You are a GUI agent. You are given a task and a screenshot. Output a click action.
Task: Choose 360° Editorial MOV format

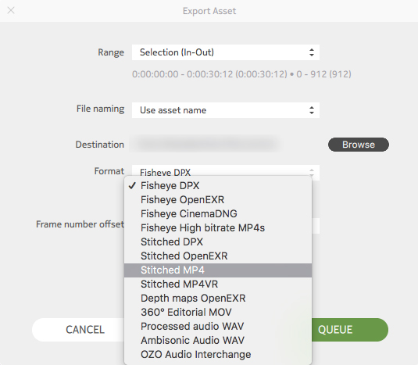tap(218, 312)
